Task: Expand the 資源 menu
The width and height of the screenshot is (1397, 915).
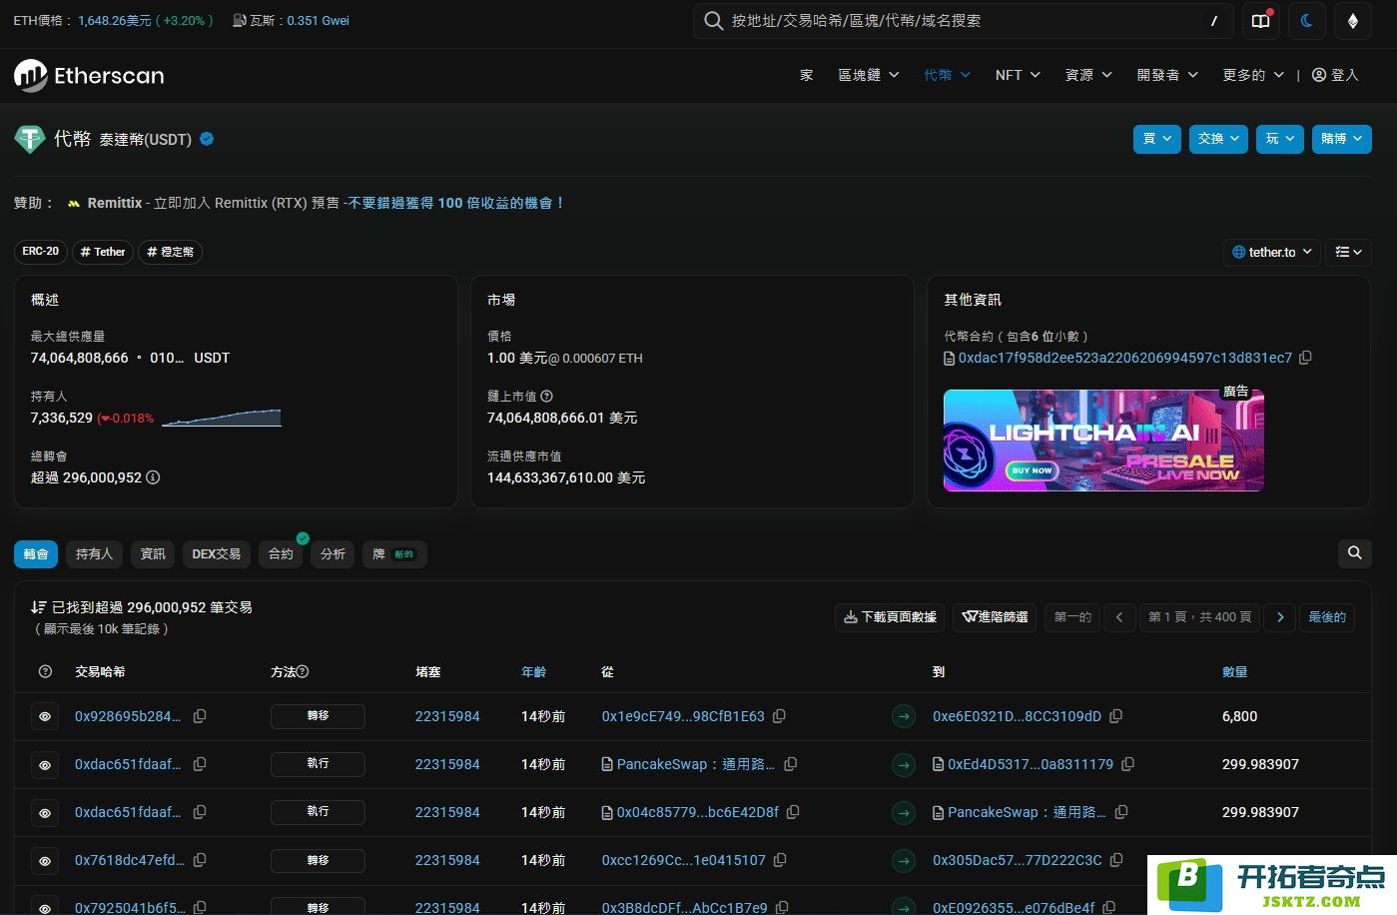Action: [x=1088, y=75]
